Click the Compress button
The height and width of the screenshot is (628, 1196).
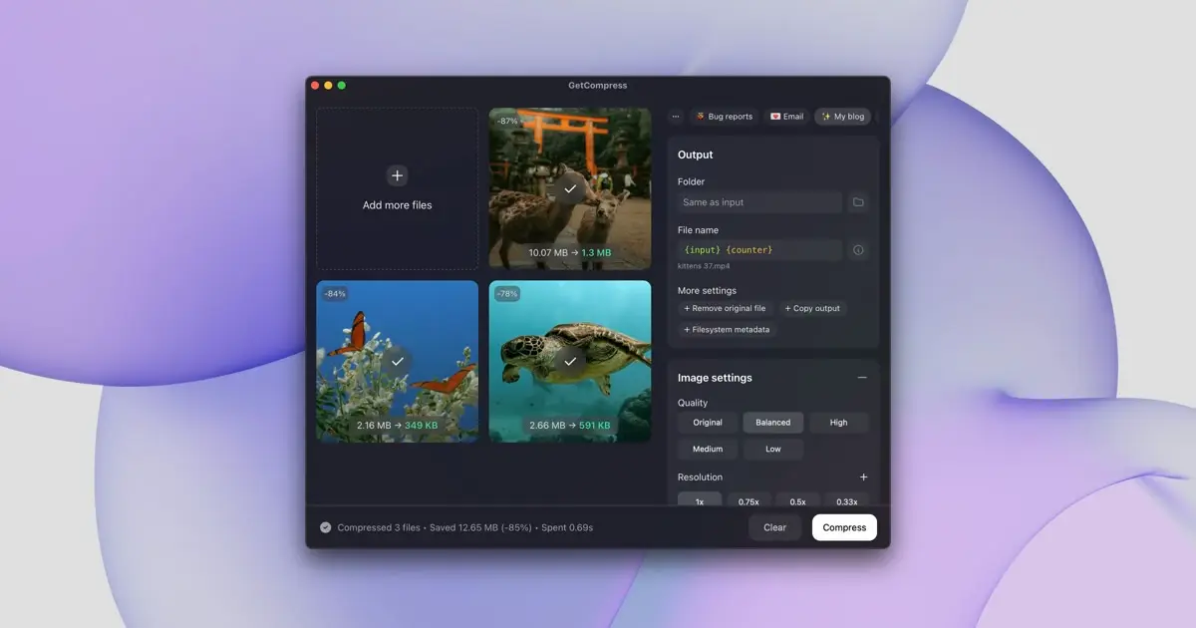[844, 527]
